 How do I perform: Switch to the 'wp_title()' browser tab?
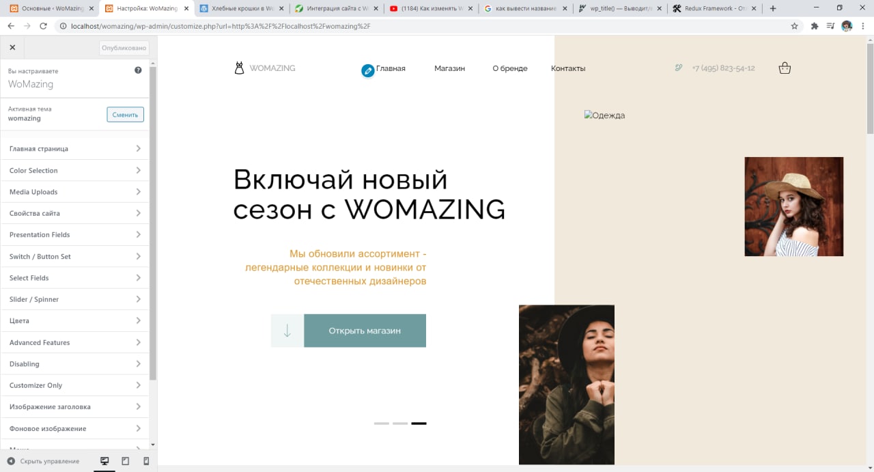tap(619, 9)
